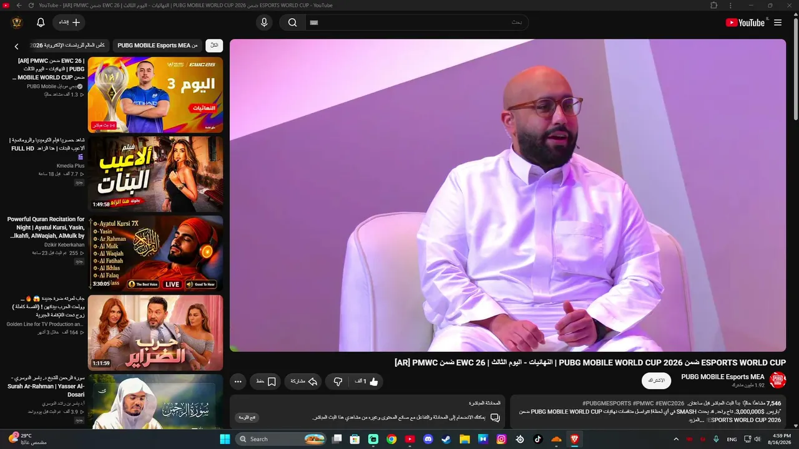Start voice search with the microphone
The image size is (799, 449).
[x=264, y=22]
